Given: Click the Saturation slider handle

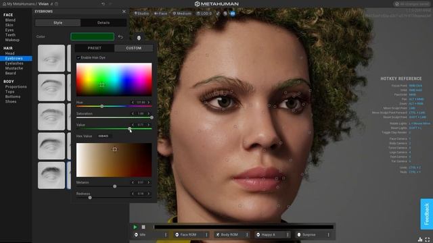Looking at the screenshot, I should click(152, 117).
